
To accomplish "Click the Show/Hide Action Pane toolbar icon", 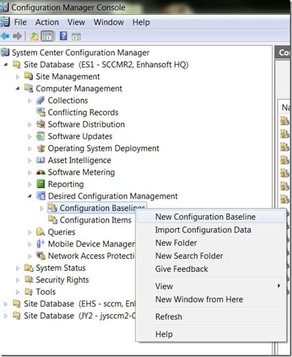I will [x=76, y=36].
